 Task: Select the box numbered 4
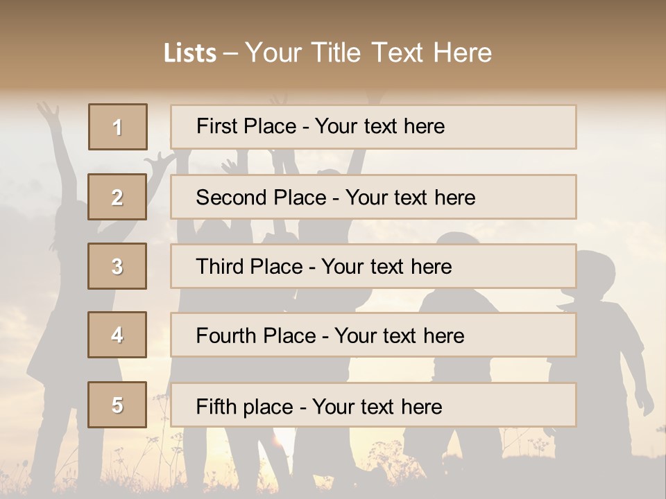[117, 335]
